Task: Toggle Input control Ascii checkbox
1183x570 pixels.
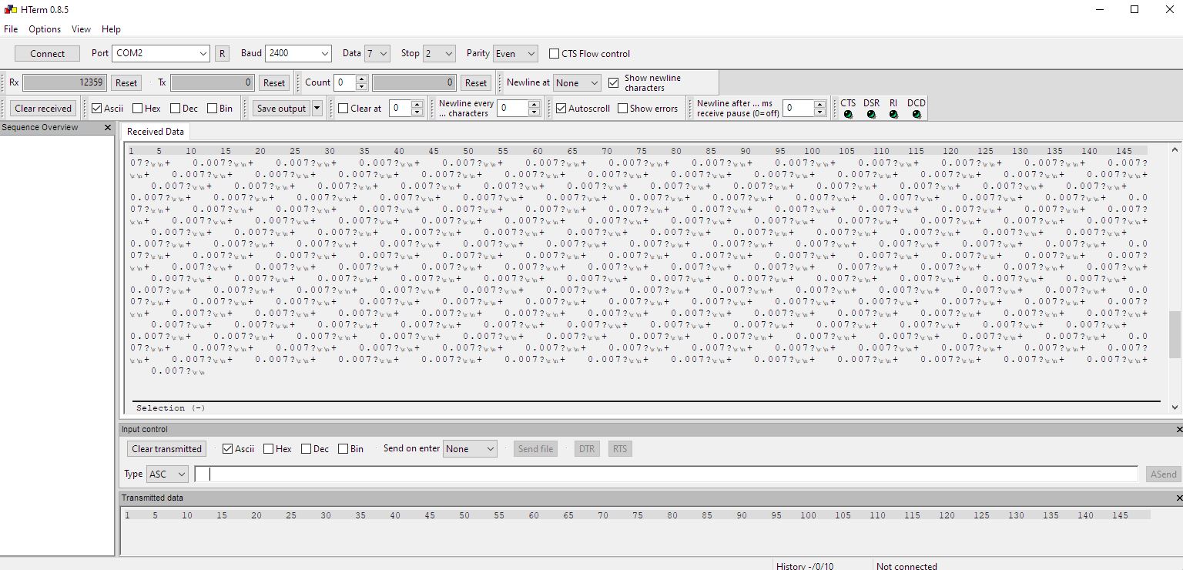Action: (227, 449)
